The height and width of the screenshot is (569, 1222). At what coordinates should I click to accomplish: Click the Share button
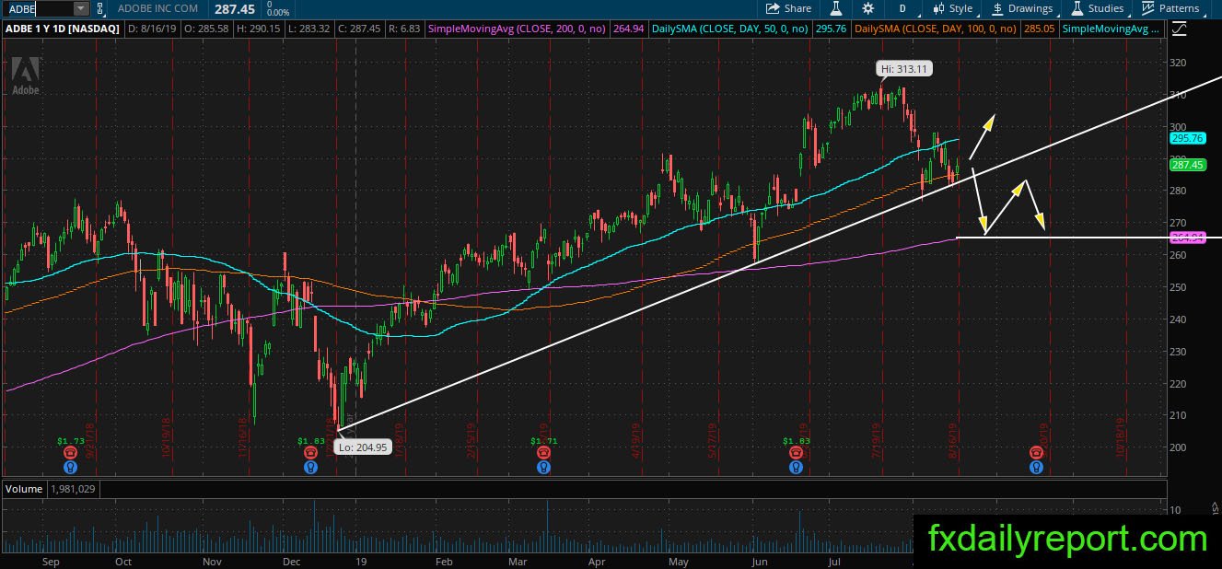(x=790, y=8)
